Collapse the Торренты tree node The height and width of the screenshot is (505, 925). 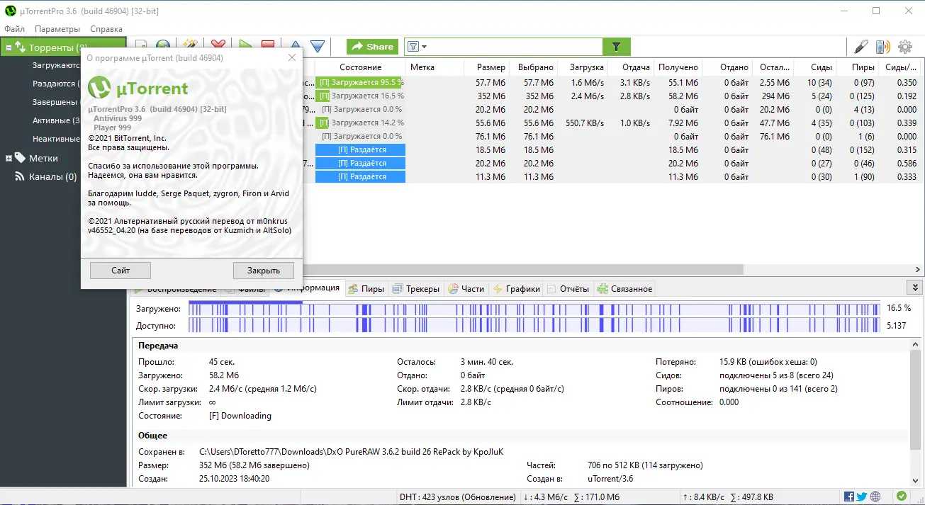pyautogui.click(x=9, y=48)
